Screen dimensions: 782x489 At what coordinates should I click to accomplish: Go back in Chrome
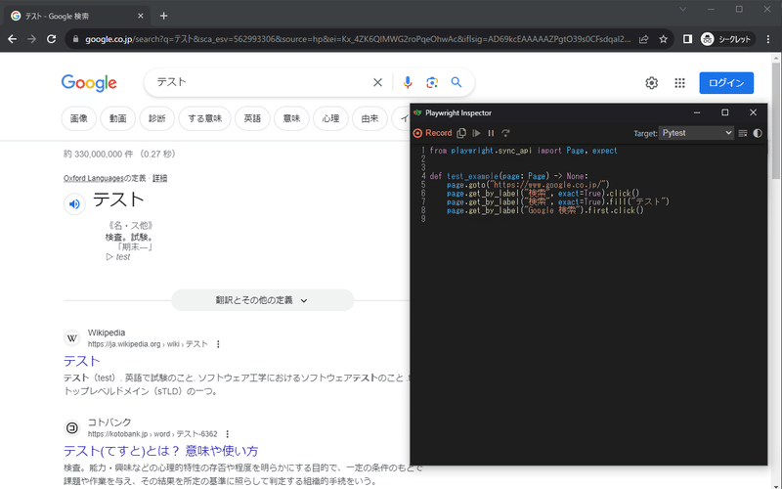point(13,39)
